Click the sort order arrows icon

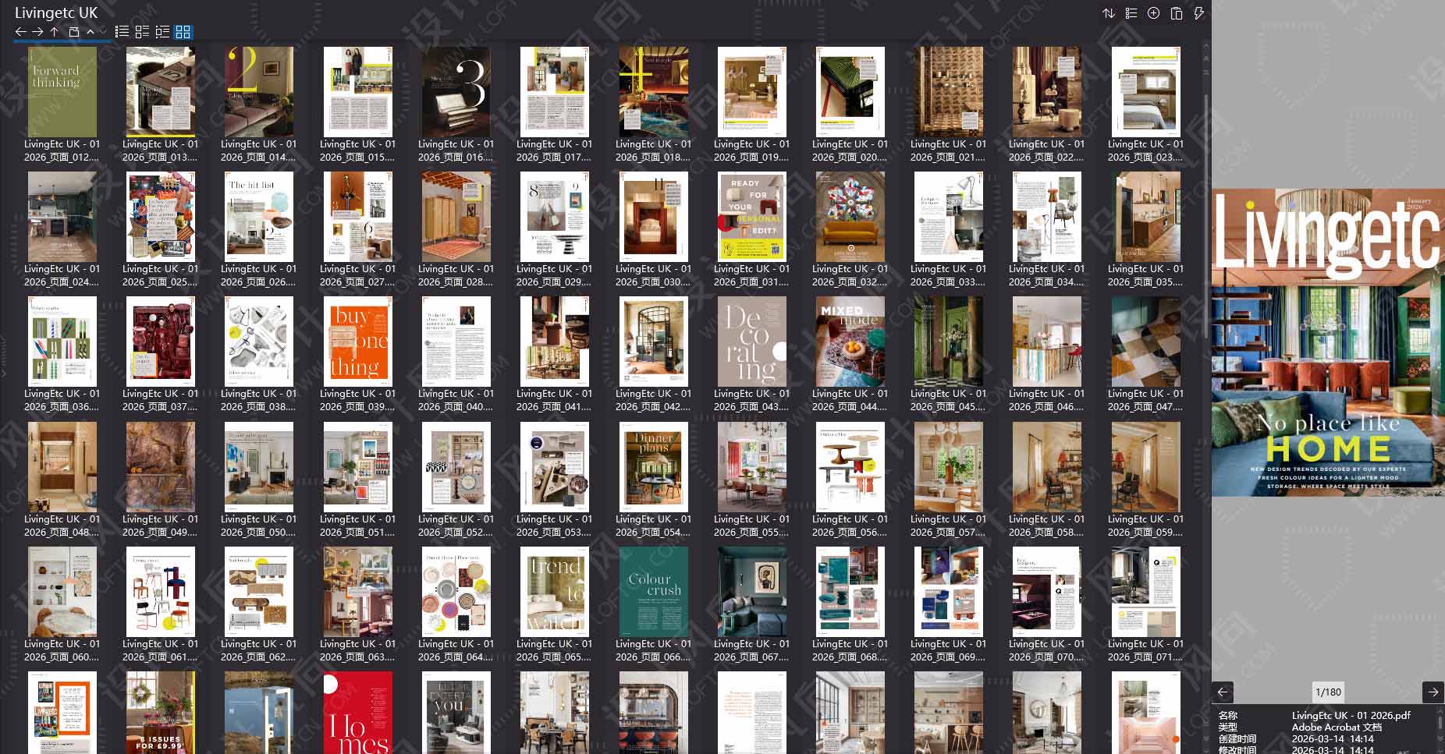1109,13
